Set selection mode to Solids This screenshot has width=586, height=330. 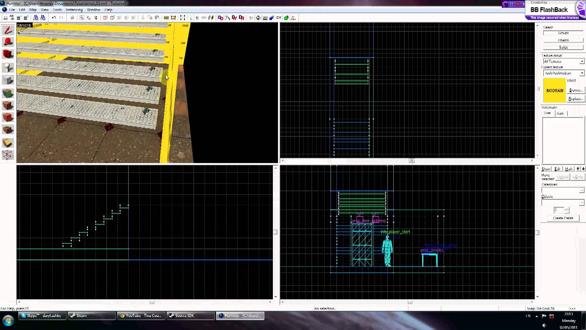(x=563, y=47)
